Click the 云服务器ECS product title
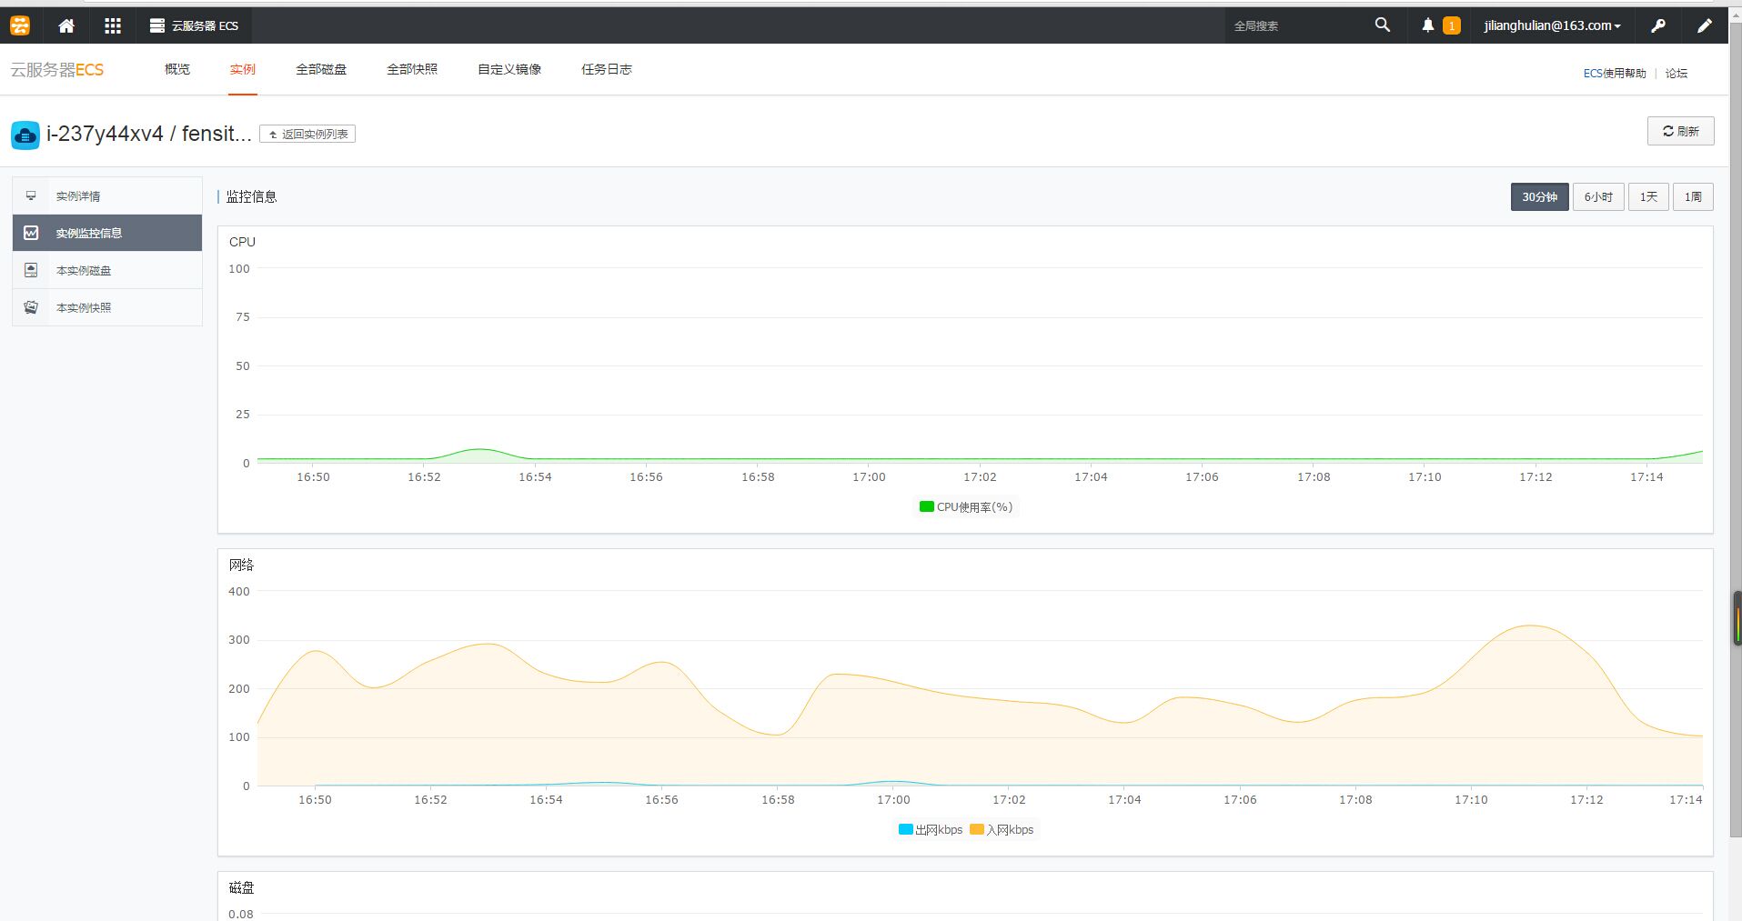 point(56,70)
